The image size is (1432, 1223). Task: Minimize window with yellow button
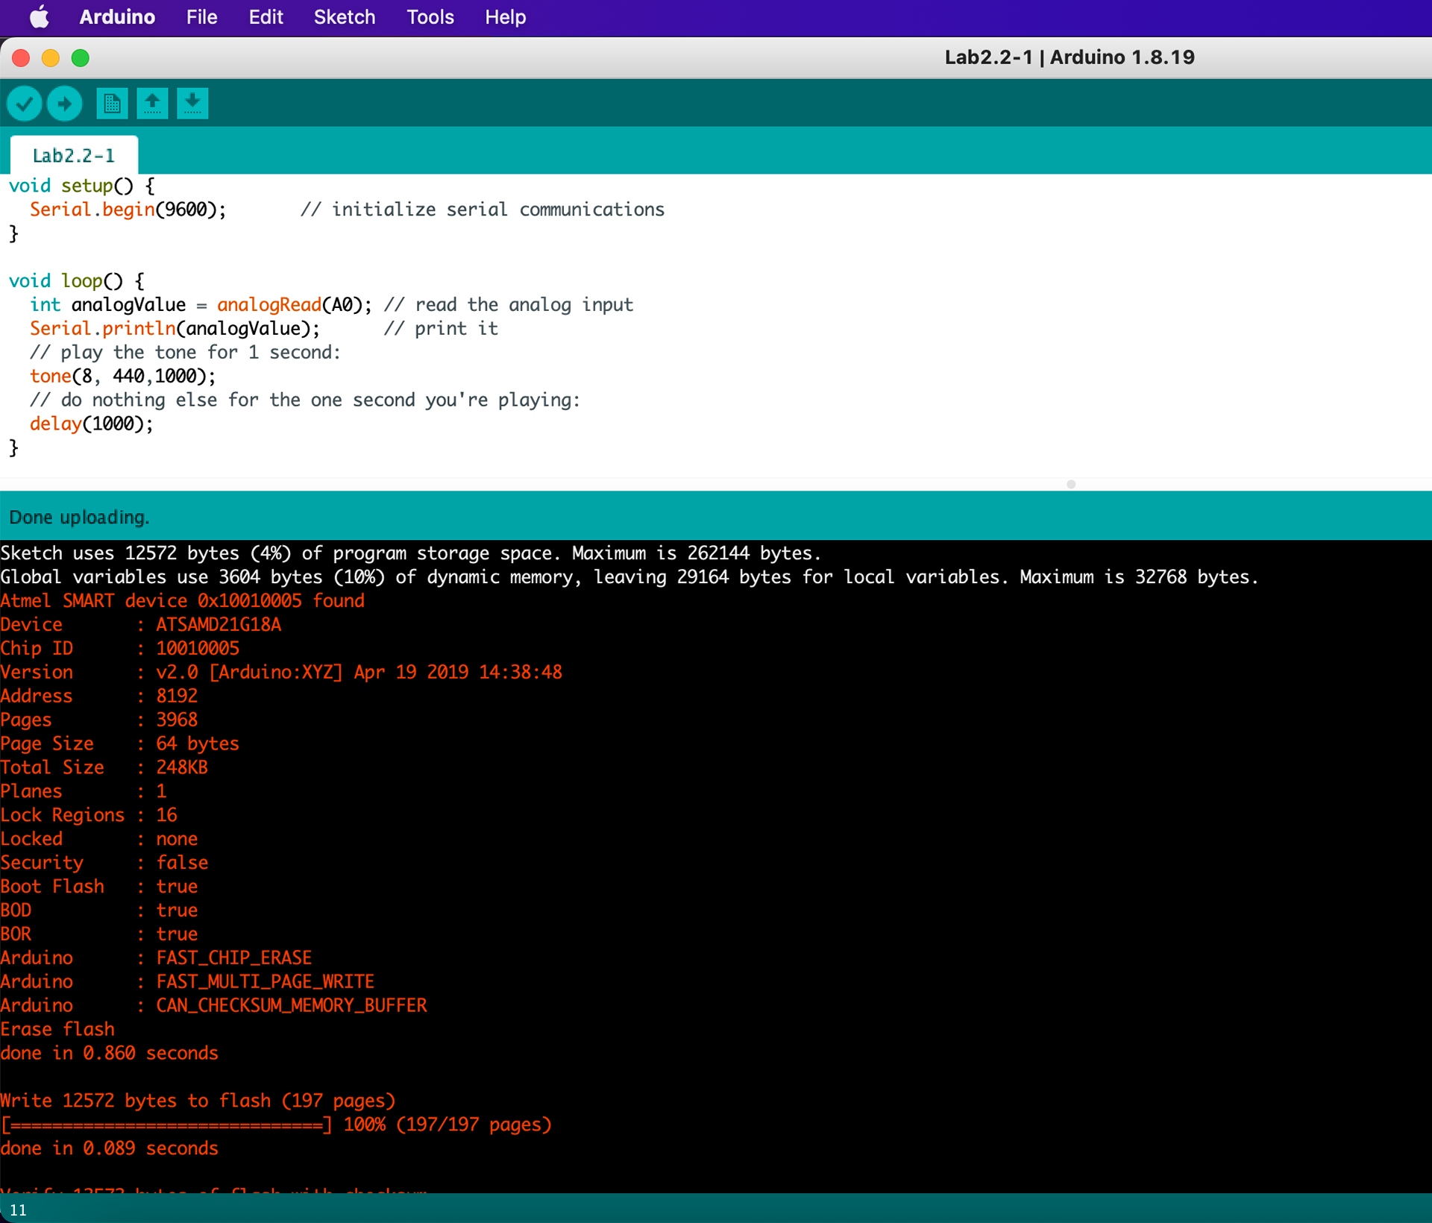point(51,58)
